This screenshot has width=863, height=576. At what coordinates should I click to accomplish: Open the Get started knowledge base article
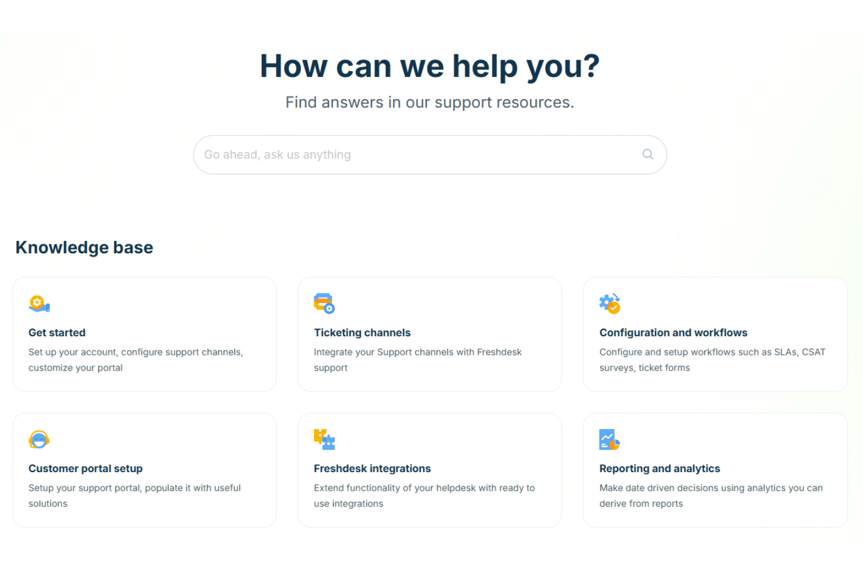point(57,332)
